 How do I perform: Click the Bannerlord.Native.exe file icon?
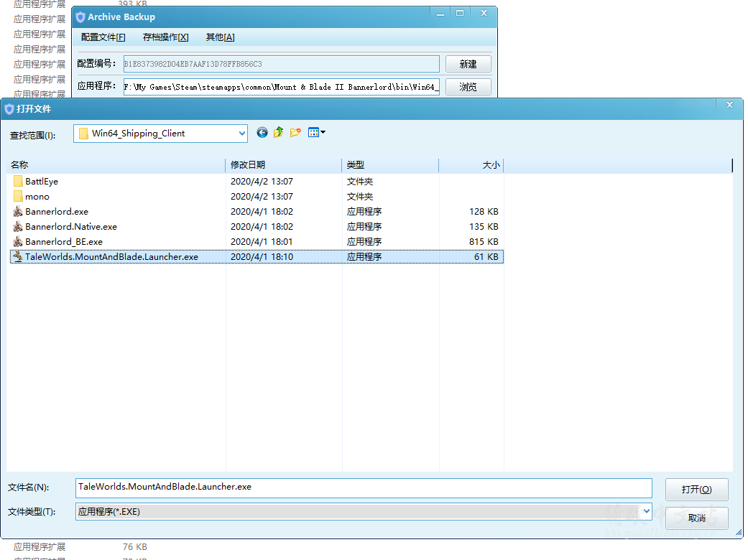coord(18,226)
